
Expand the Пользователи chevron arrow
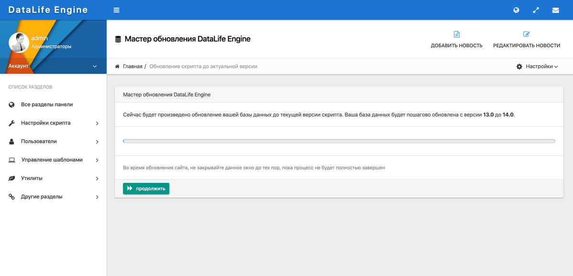click(97, 142)
